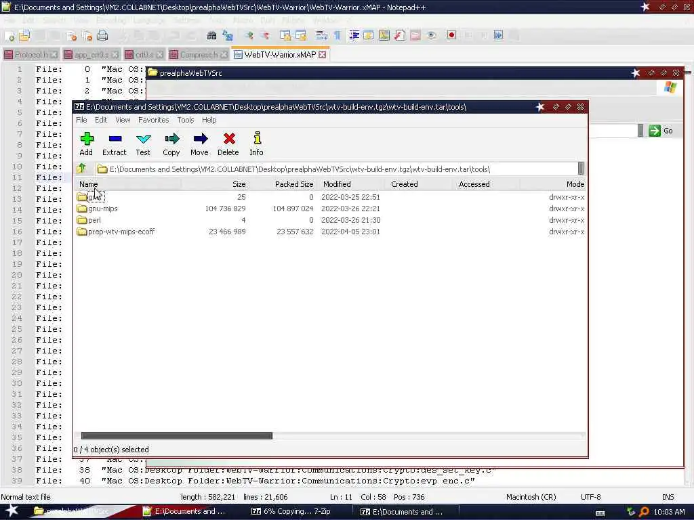694x520 pixels.
Task: Close the WebTV-Warrior.xMAP tab
Action: 323,55
